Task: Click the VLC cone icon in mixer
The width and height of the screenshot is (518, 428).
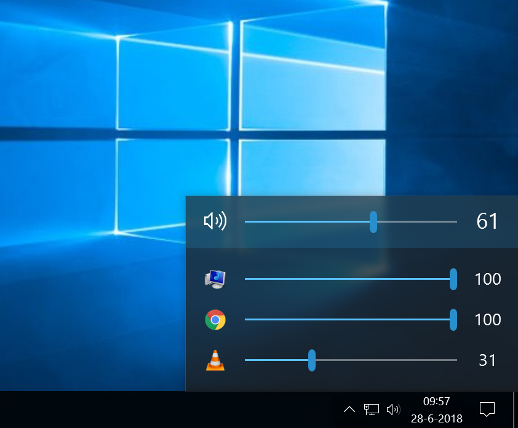Action: click(215, 360)
